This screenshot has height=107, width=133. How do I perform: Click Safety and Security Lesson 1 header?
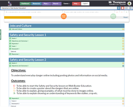(67, 35)
